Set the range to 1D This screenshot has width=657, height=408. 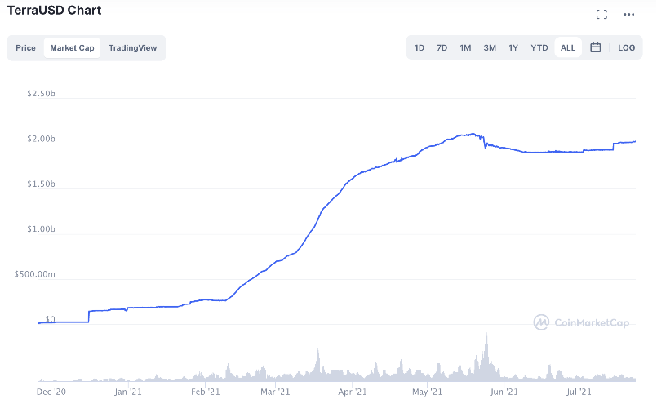(x=420, y=48)
